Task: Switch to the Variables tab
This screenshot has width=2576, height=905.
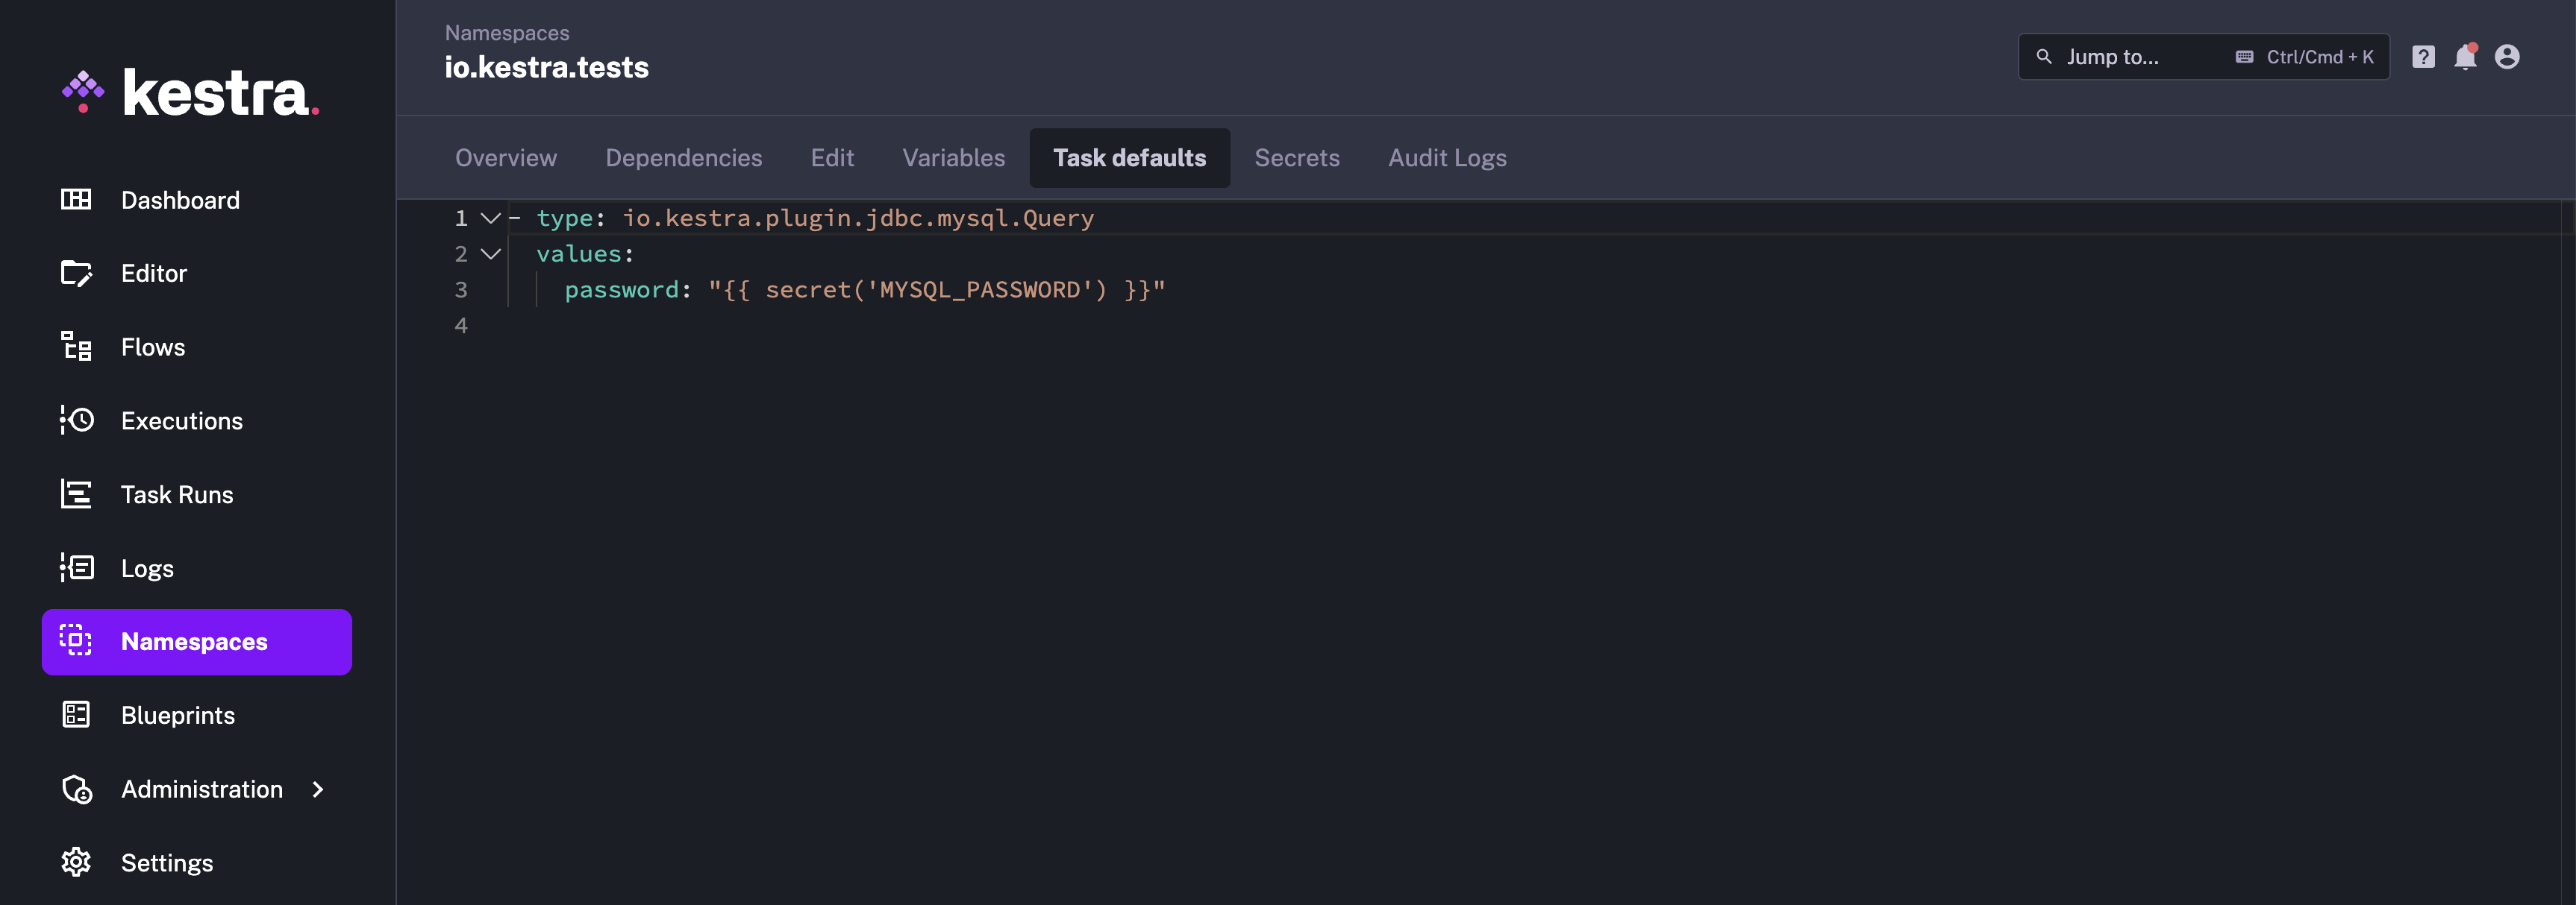Action: (953, 158)
